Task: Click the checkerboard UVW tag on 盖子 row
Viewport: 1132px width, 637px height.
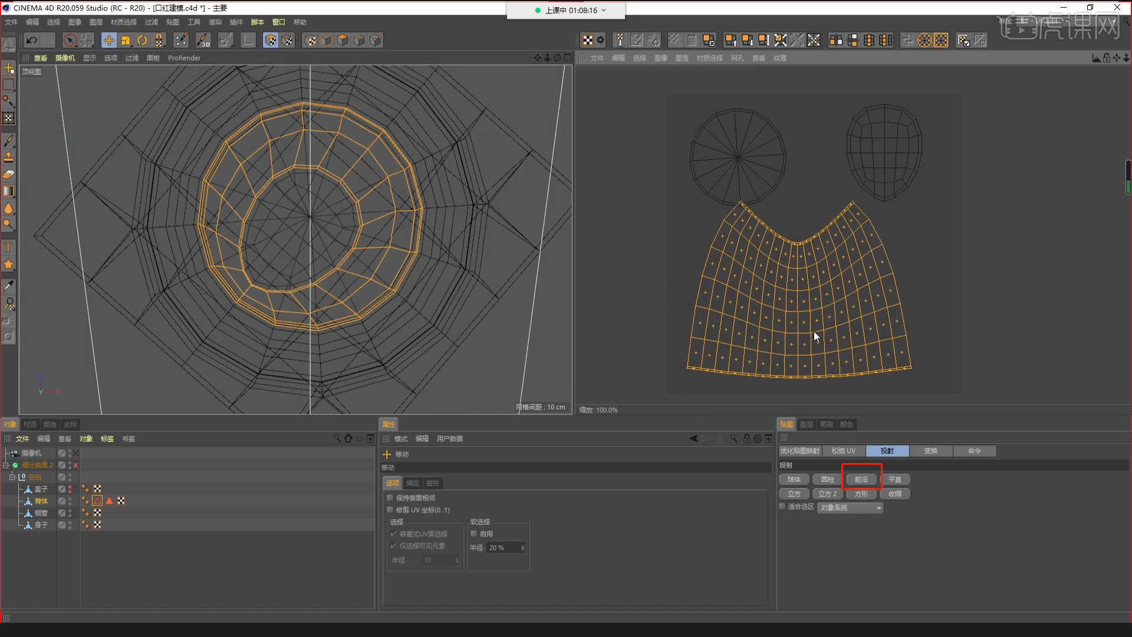Action: pos(97,489)
